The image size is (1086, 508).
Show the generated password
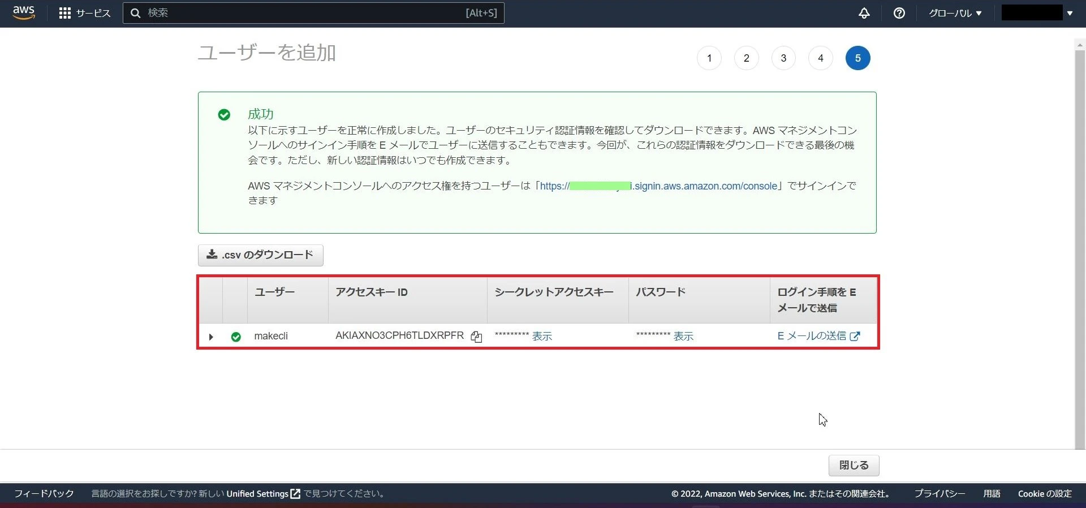683,336
